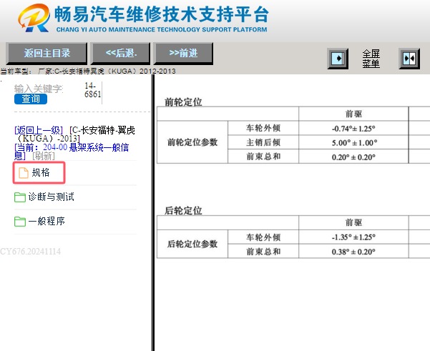
Task: Click the 后轮定位 heading
Action: pos(183,211)
